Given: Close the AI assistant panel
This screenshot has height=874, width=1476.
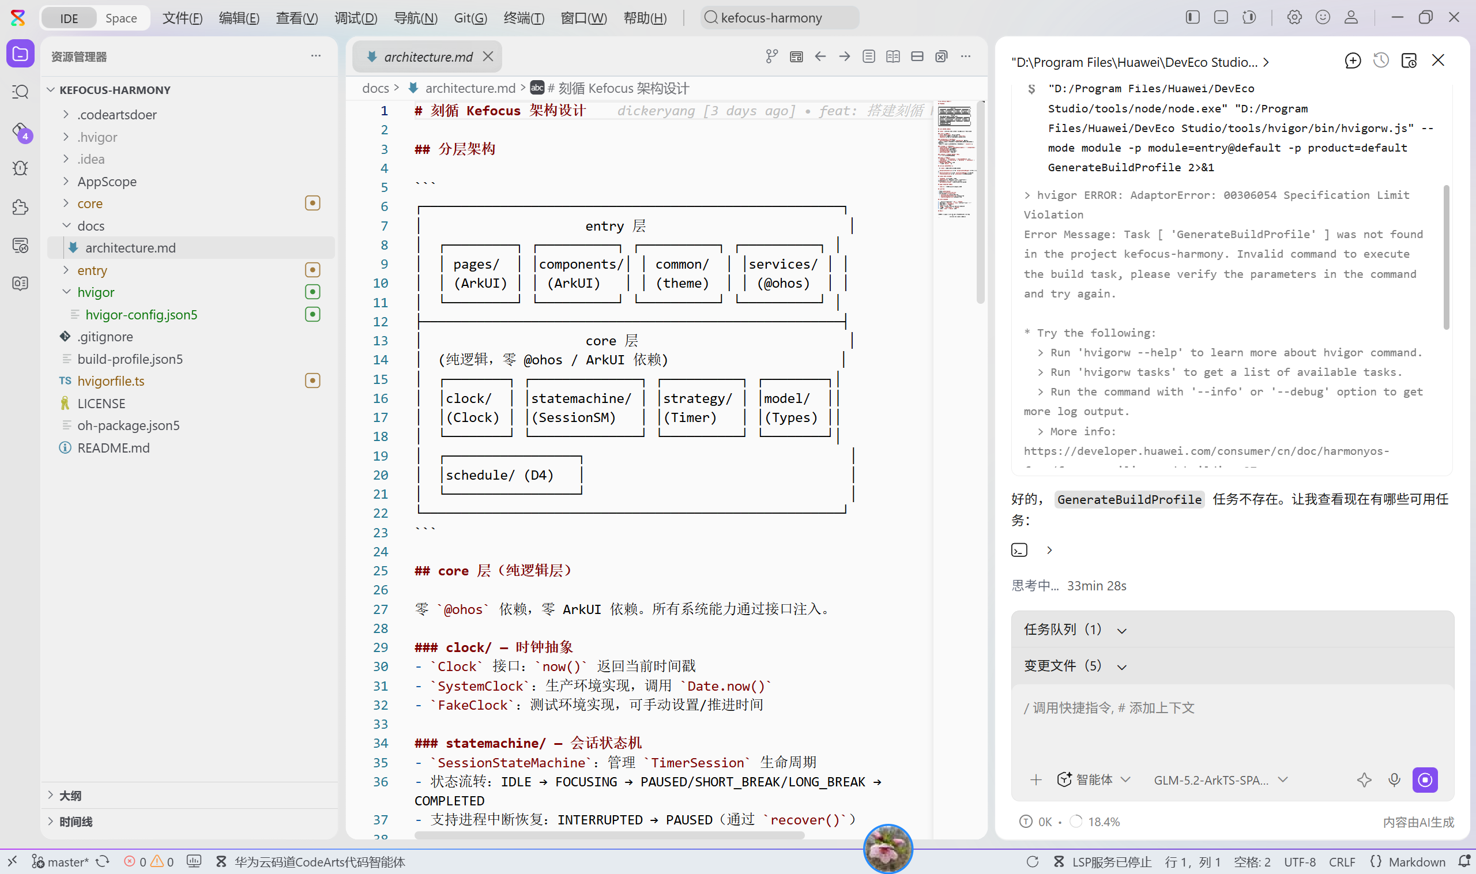Looking at the screenshot, I should [1438, 61].
